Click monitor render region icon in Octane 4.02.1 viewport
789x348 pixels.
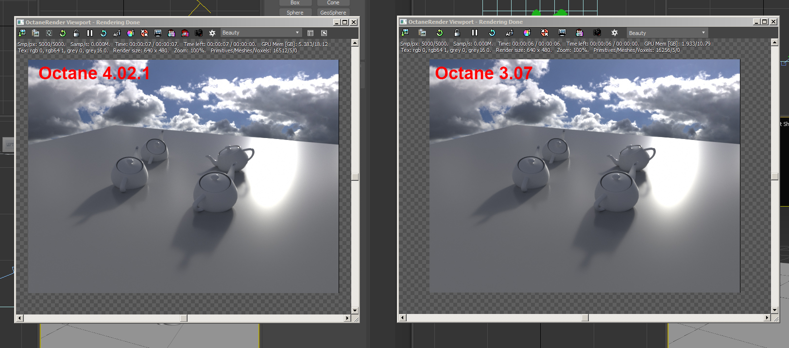point(158,33)
